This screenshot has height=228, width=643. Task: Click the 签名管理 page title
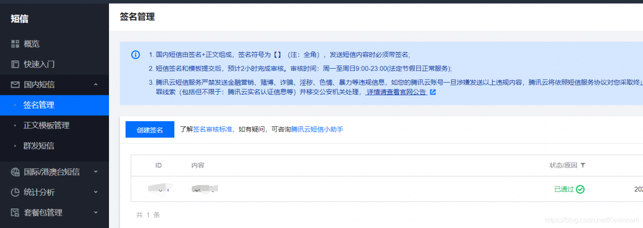click(137, 17)
